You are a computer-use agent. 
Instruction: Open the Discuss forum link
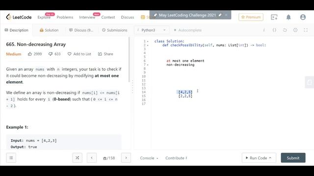pyautogui.click(x=128, y=17)
